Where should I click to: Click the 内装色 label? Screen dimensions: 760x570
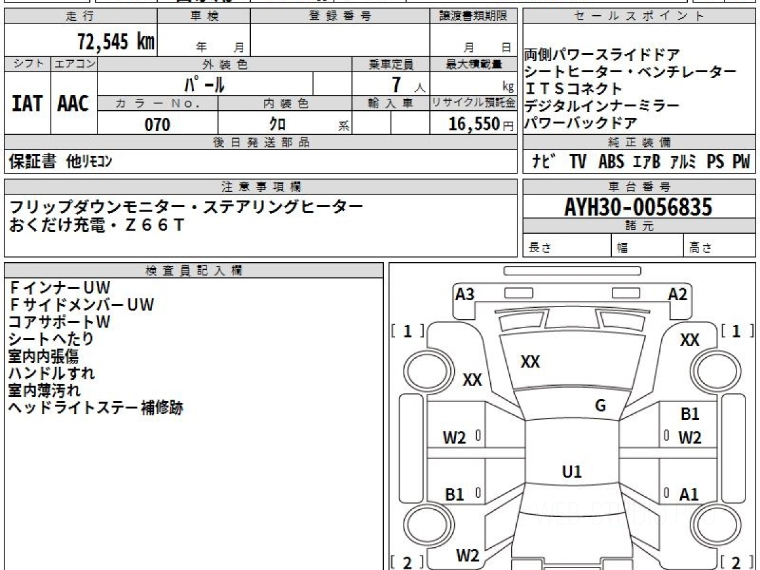(x=285, y=103)
